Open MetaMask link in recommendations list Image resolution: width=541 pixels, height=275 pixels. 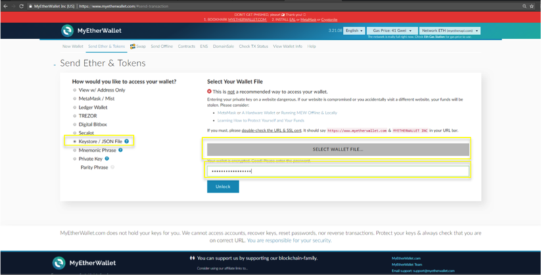227,113
